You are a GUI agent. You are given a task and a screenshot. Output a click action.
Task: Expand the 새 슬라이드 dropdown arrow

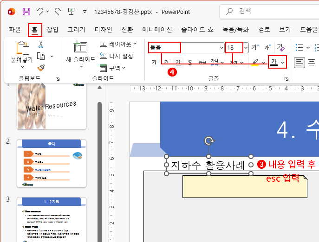81,67
